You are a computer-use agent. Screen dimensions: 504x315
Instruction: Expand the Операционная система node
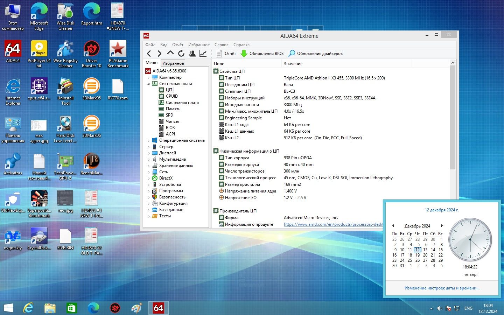[148, 141]
